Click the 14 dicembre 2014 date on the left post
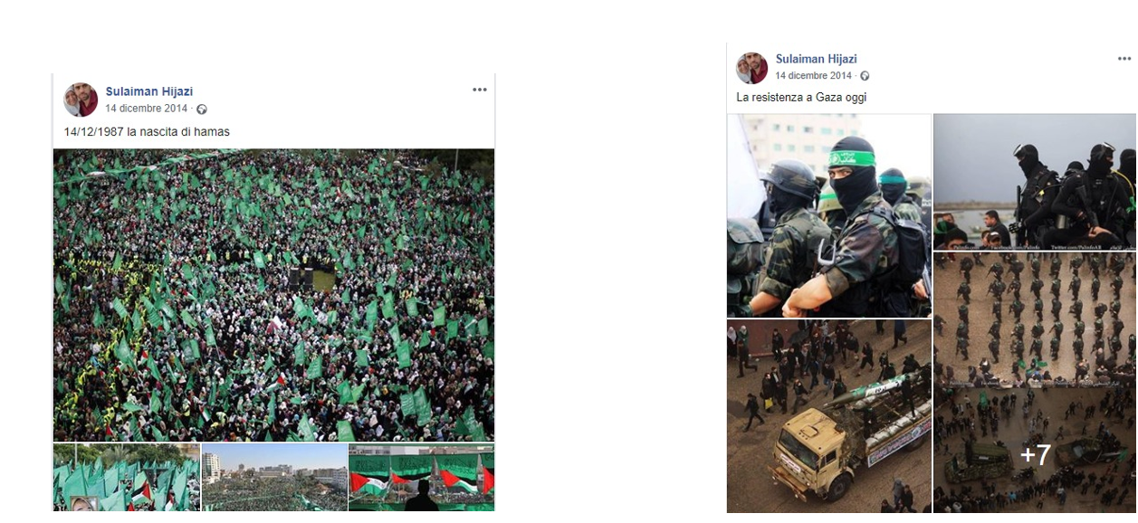 click(147, 109)
